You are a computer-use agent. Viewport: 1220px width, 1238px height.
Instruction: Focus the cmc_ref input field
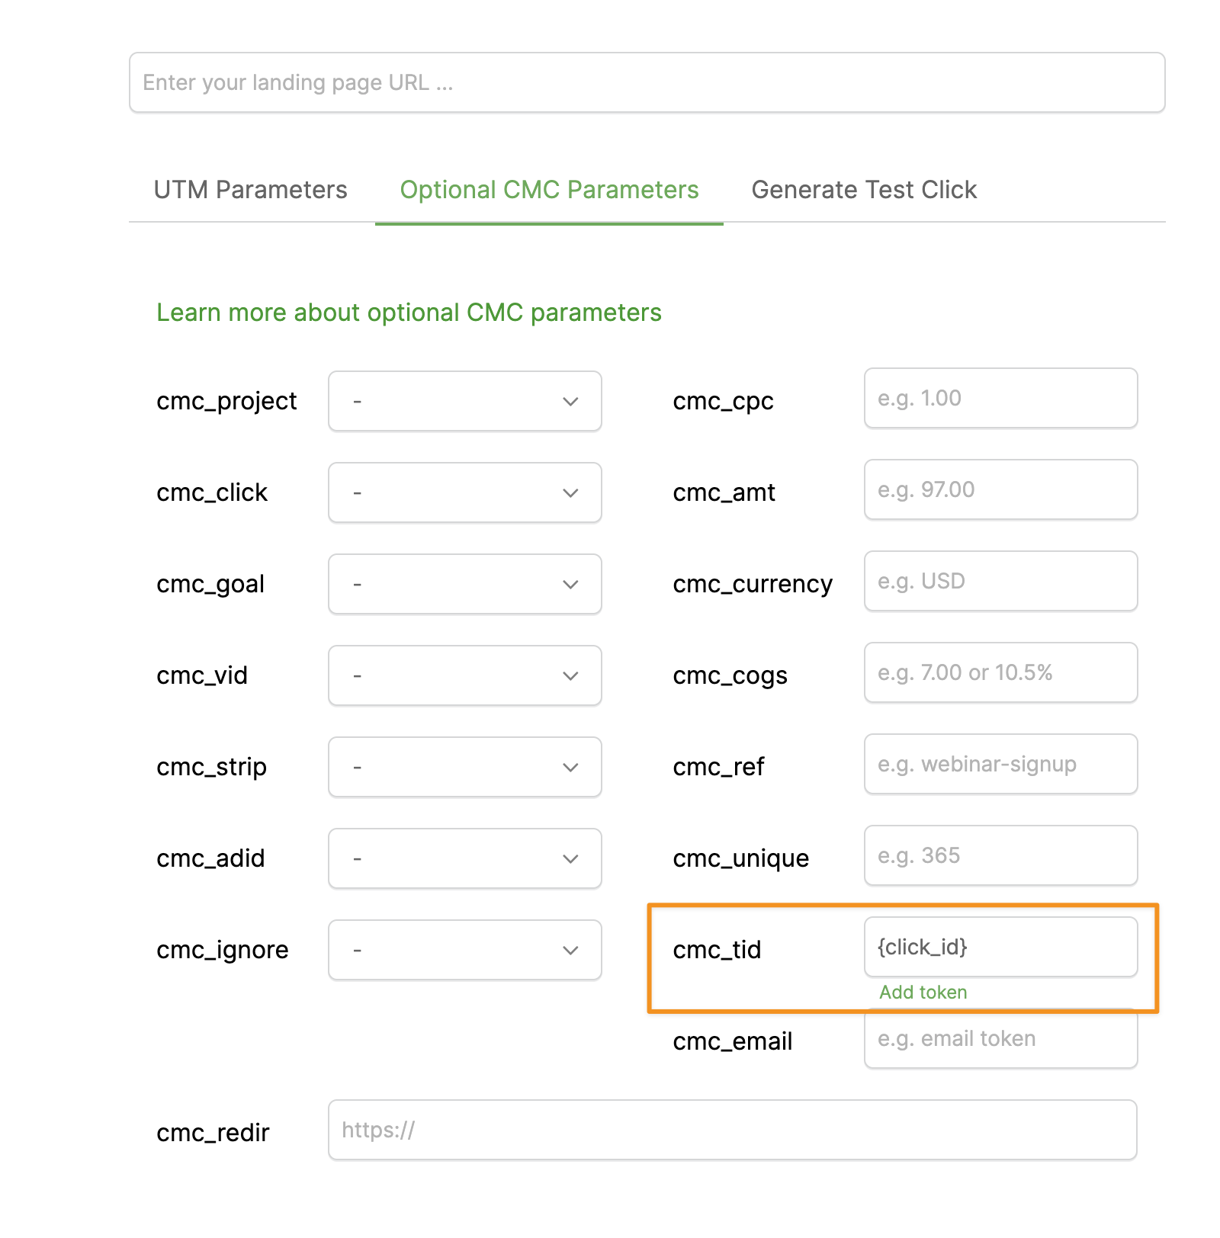point(1000,764)
